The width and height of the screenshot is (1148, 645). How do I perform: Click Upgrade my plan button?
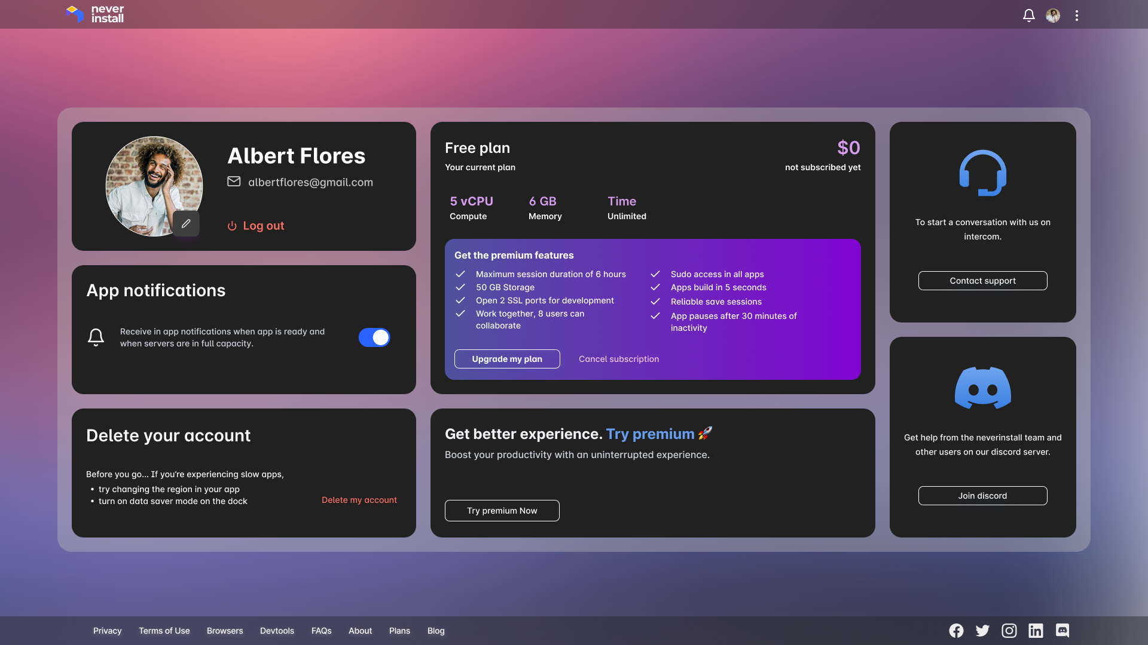(x=507, y=359)
